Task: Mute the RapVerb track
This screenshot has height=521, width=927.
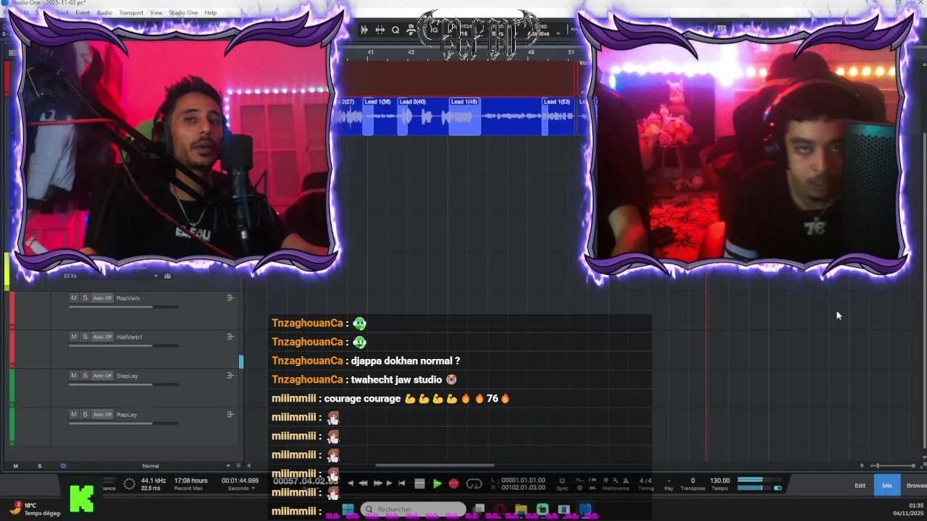Action: (73, 298)
